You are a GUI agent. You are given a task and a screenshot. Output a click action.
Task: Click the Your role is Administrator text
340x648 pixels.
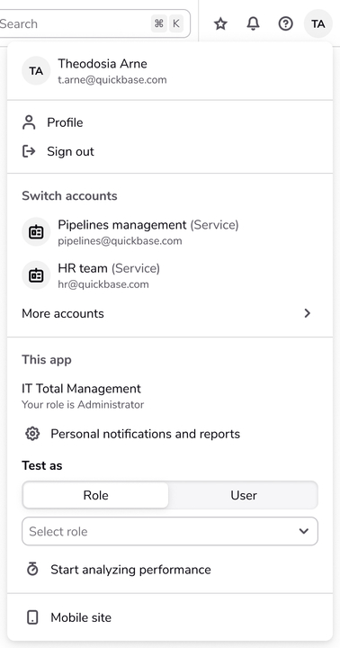(83, 404)
